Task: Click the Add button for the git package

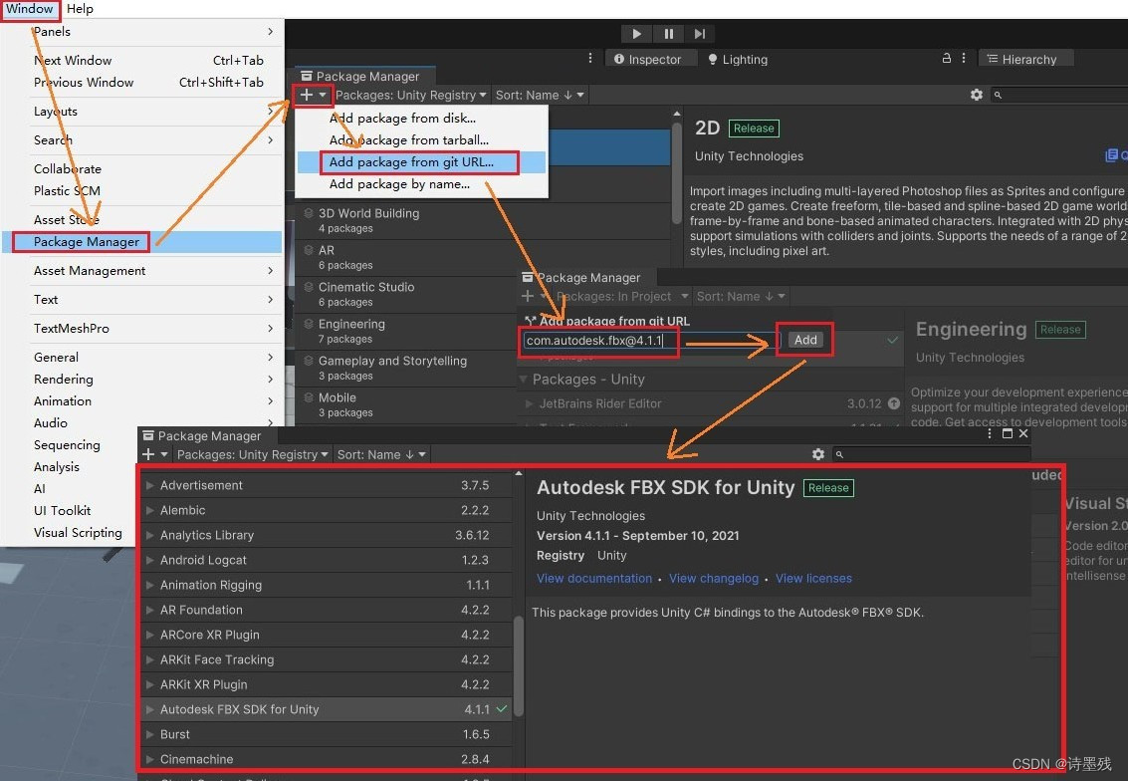Action: coord(804,340)
